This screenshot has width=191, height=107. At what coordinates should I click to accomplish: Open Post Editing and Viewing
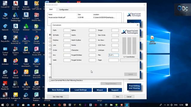click(134, 87)
